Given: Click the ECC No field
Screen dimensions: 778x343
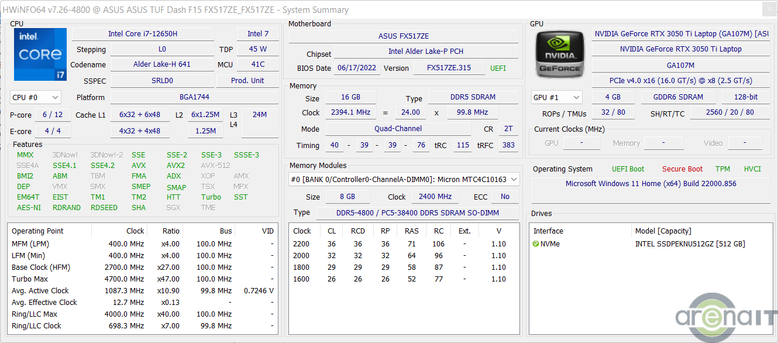Looking at the screenshot, I should point(505,197).
